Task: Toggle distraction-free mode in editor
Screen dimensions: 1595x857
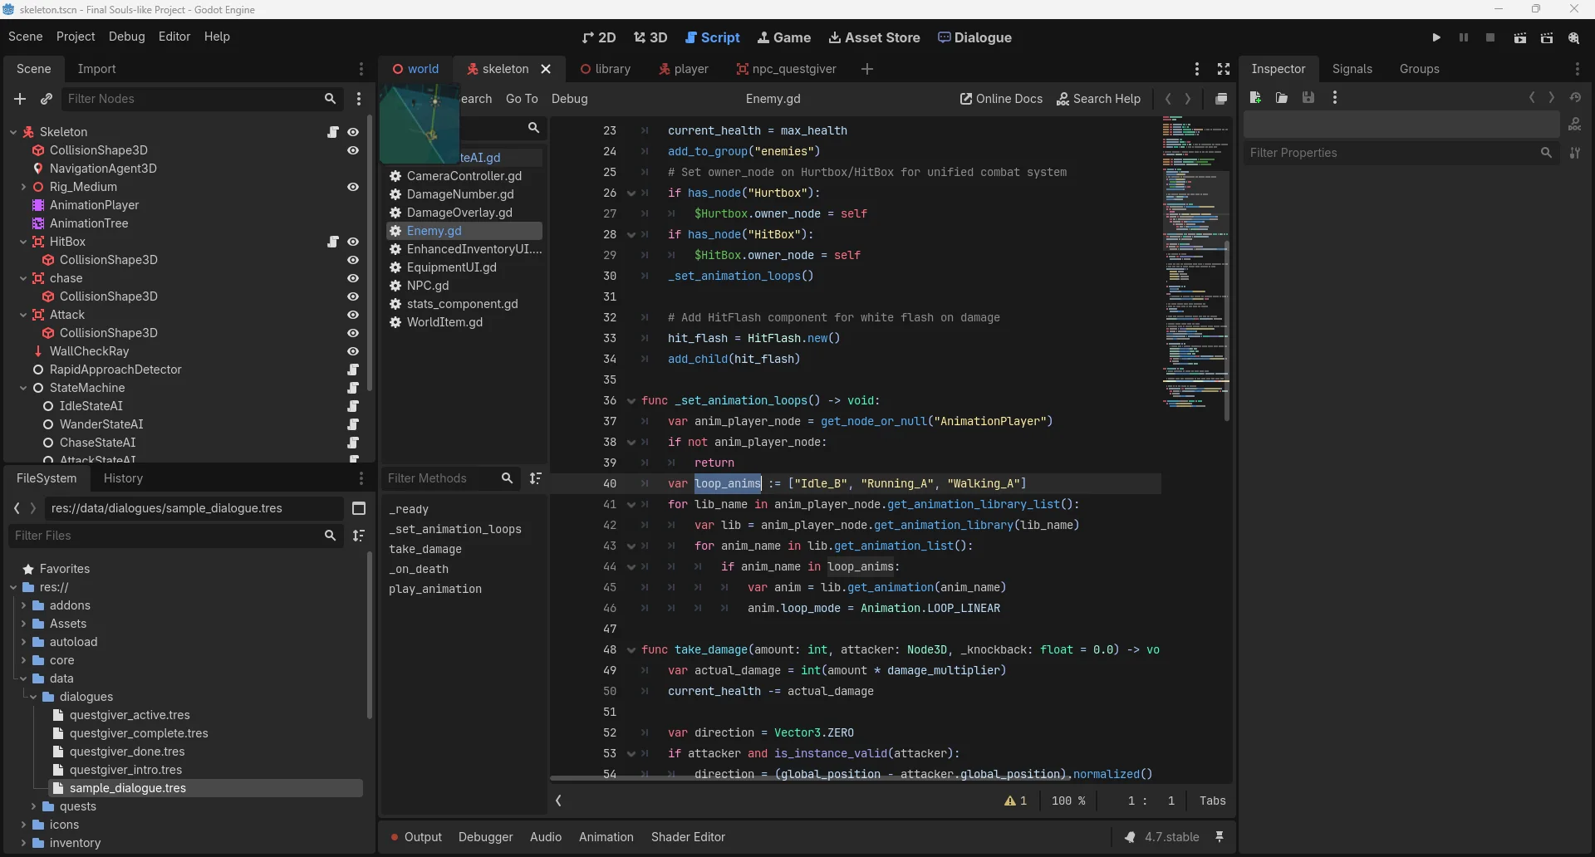Action: [1224, 69]
